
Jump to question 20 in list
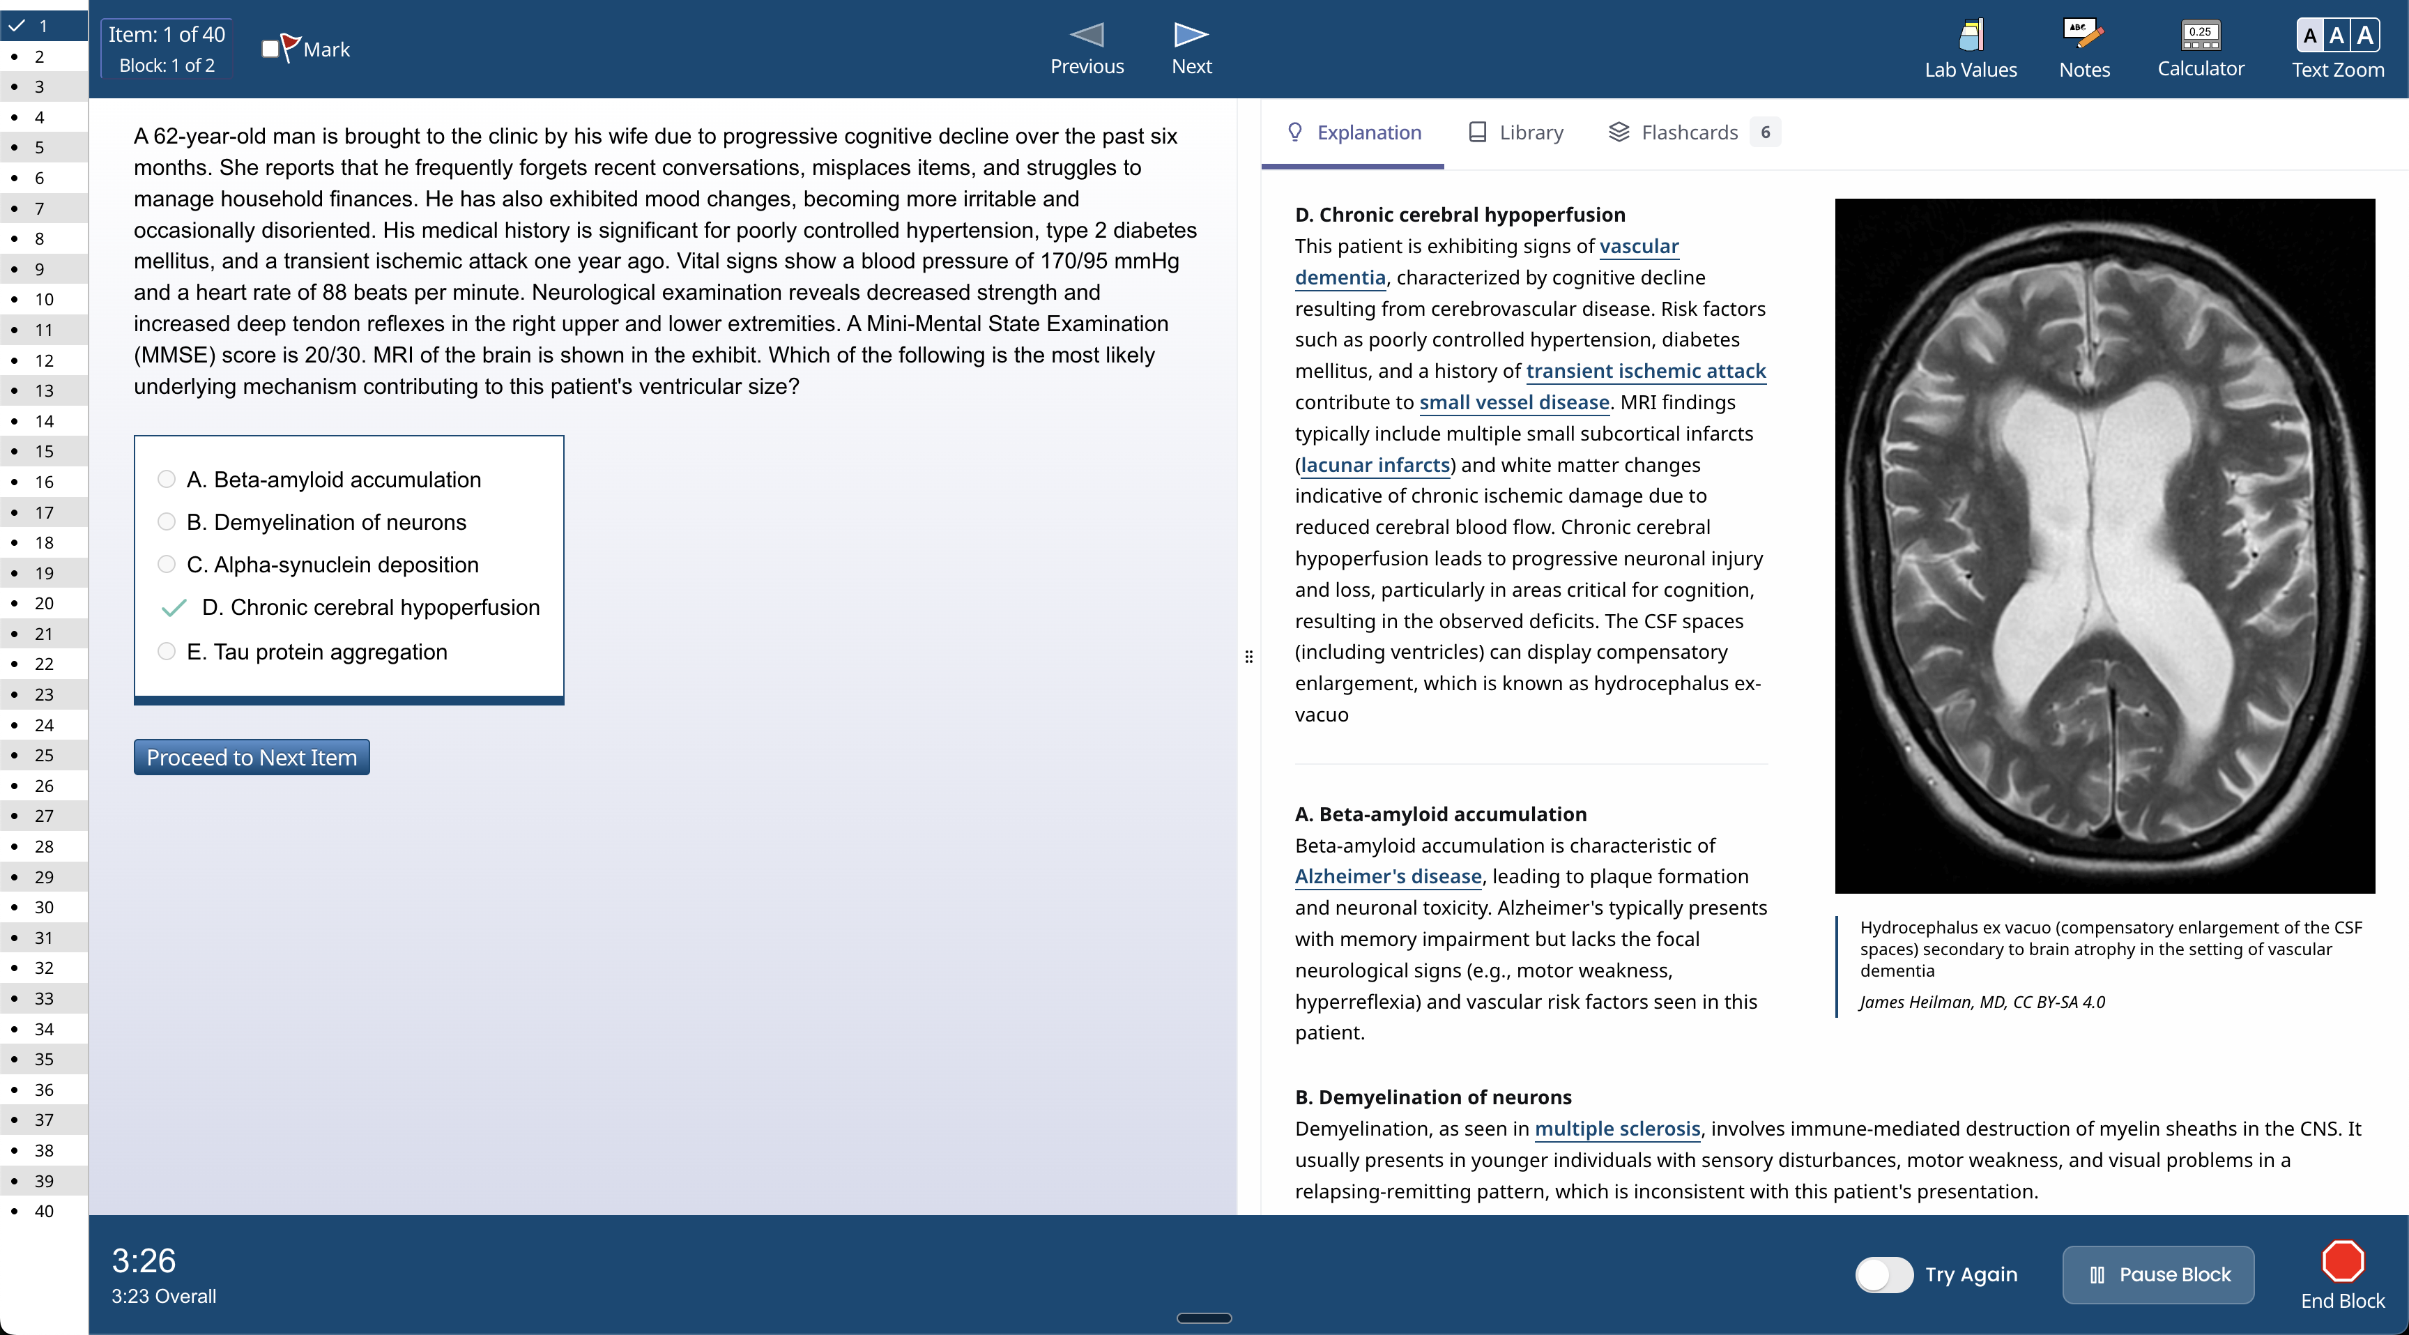(44, 604)
